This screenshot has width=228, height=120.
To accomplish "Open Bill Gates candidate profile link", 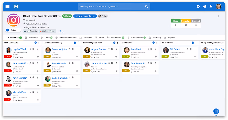I will (175, 49).
